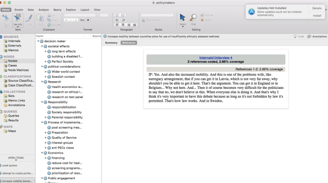Click the Paste clipboard icon

tap(40, 18)
